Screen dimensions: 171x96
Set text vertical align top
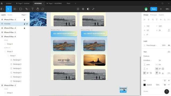click(x=157, y=73)
